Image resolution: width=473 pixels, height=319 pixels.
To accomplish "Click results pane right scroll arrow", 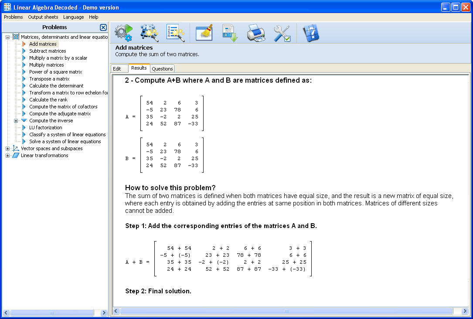I will [464, 311].
